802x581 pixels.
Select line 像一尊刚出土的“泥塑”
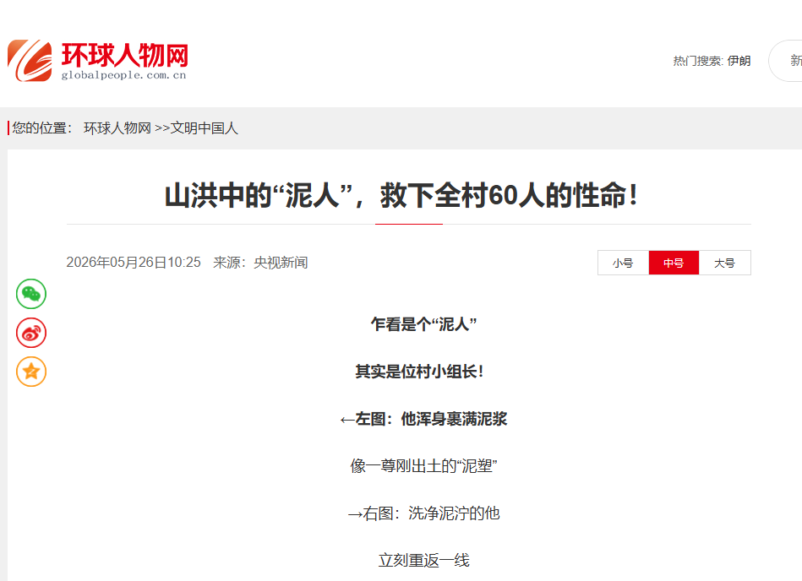[x=423, y=466]
